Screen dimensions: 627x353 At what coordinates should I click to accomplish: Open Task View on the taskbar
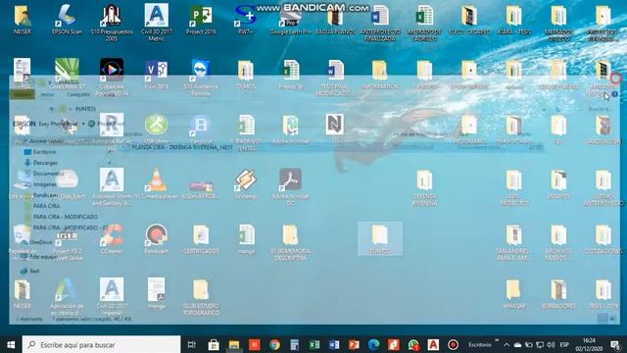(x=192, y=344)
